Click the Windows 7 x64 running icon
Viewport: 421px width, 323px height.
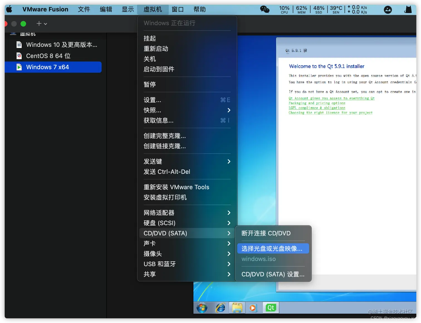pyautogui.click(x=19, y=67)
